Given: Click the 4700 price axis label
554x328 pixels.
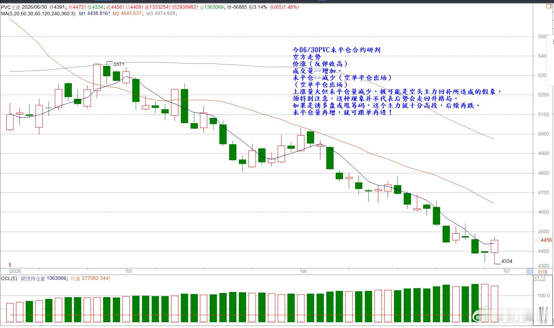Looking at the screenshot, I should pyautogui.click(x=543, y=192).
